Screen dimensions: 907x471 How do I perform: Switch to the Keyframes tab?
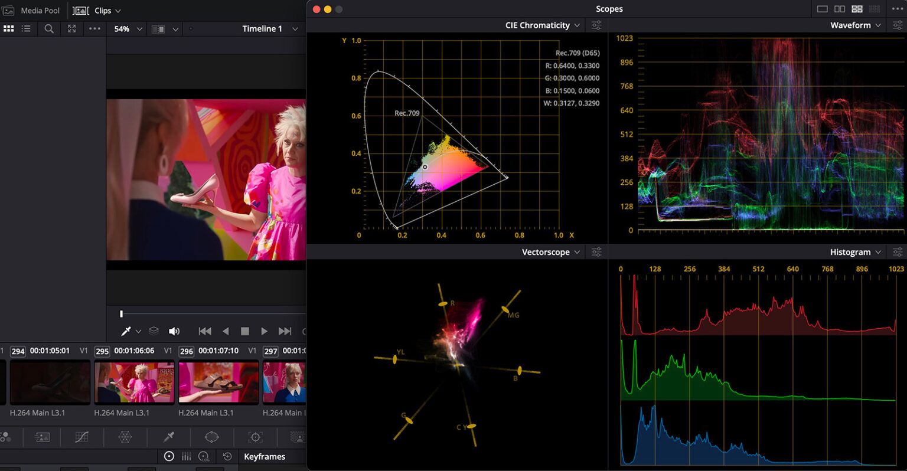pos(265,456)
